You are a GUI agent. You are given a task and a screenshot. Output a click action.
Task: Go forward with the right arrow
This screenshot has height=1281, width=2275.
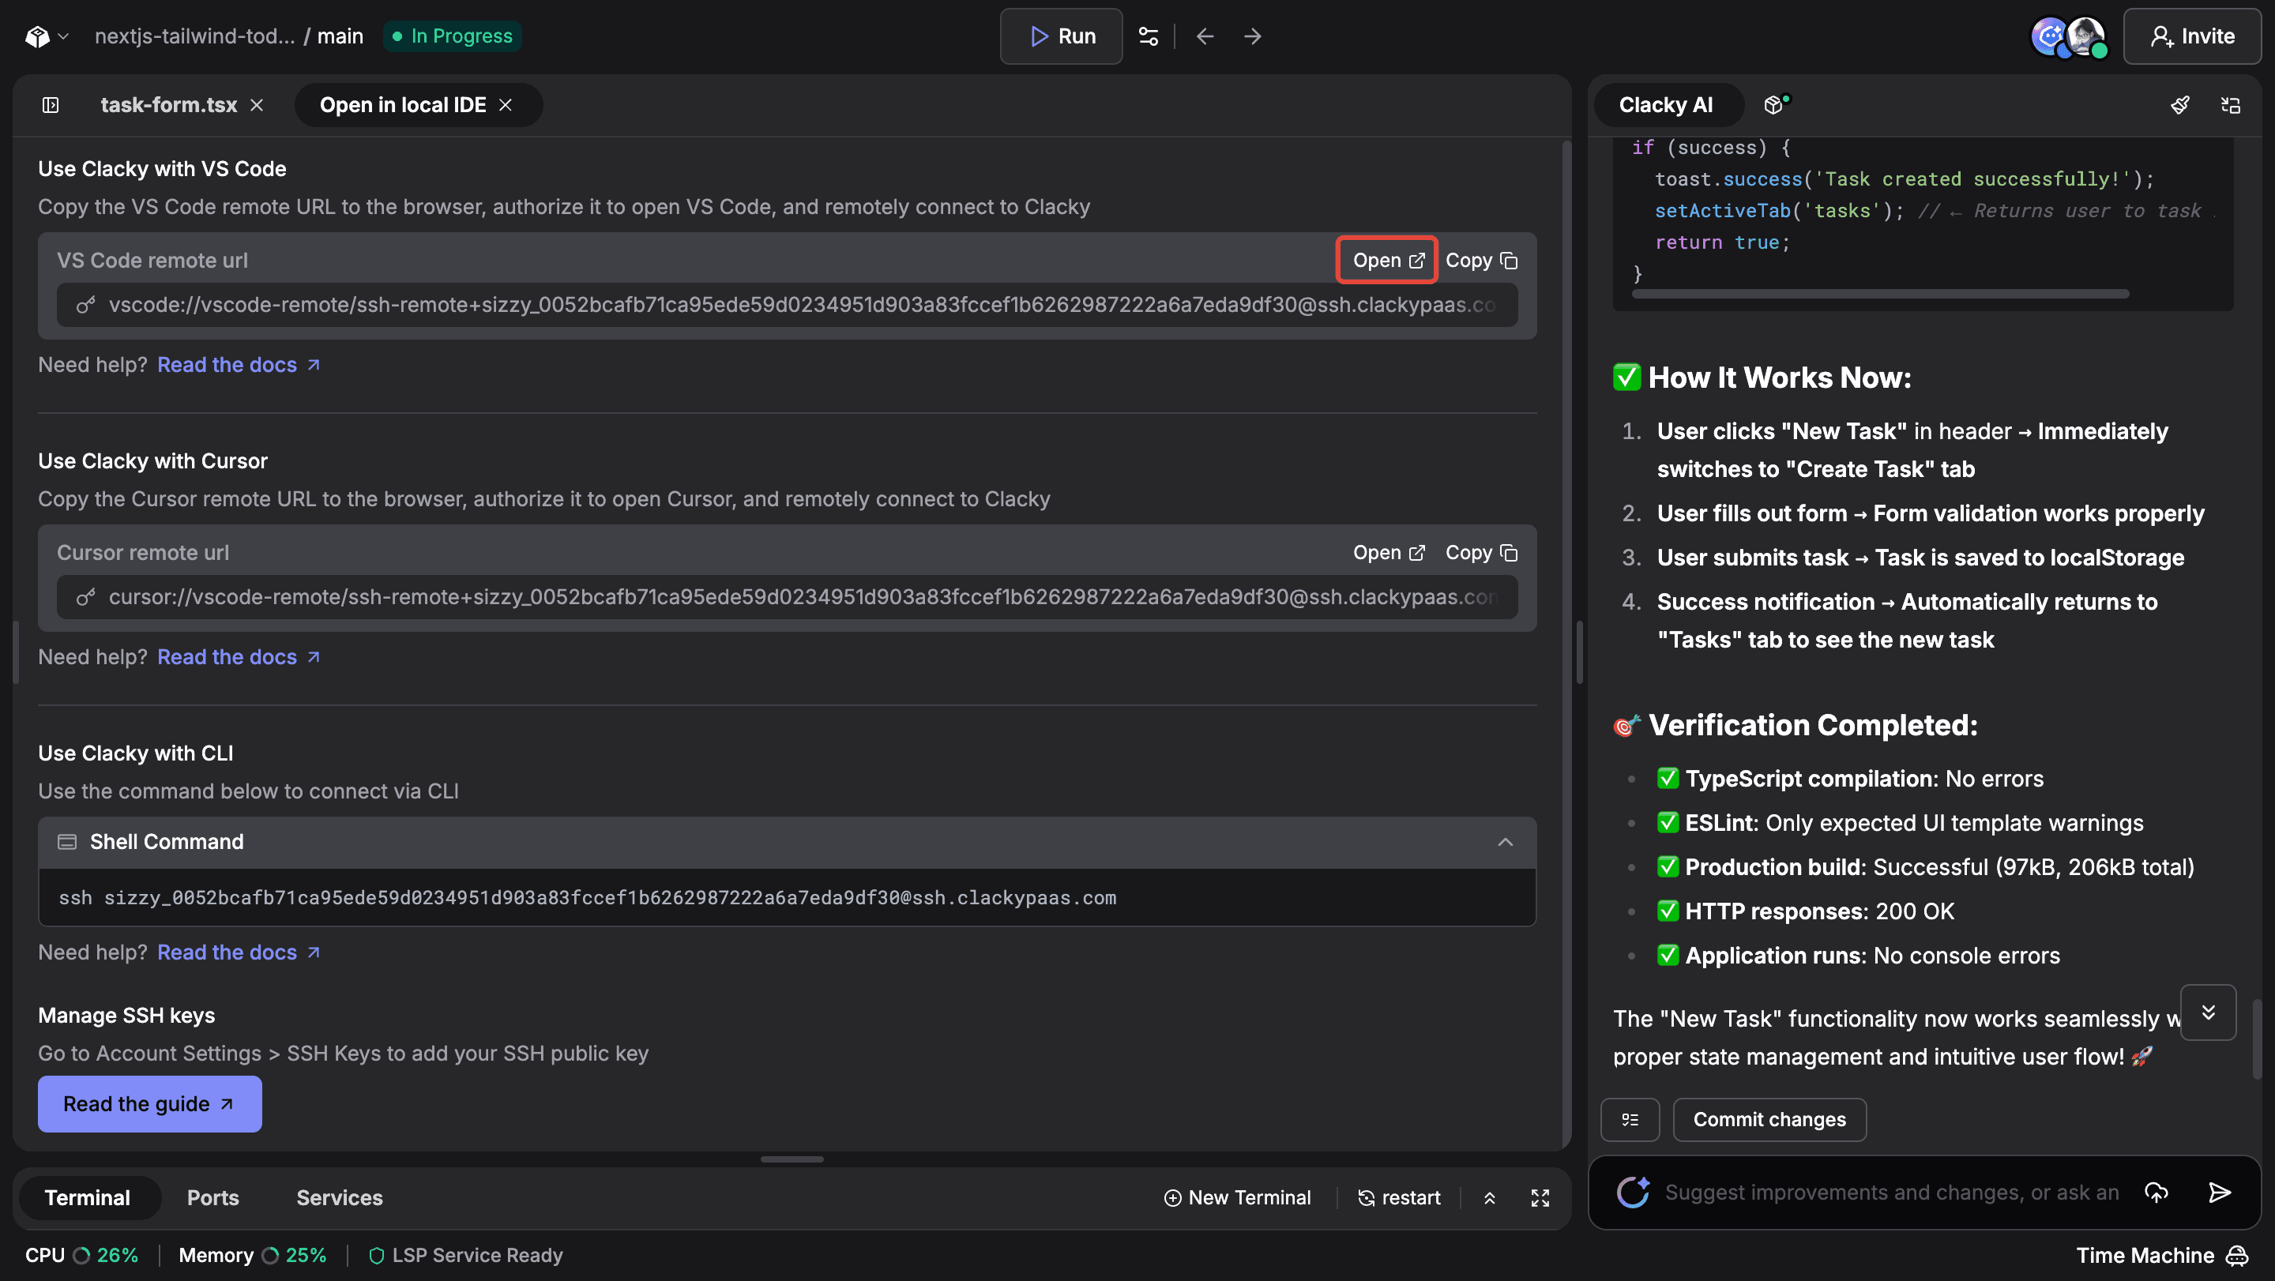(x=1252, y=36)
